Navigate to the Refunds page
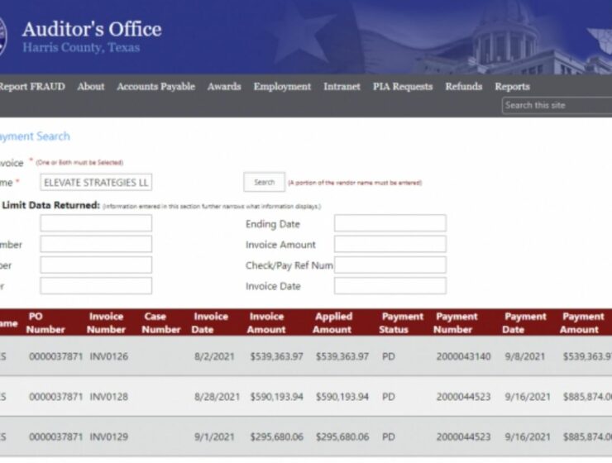 tap(463, 87)
